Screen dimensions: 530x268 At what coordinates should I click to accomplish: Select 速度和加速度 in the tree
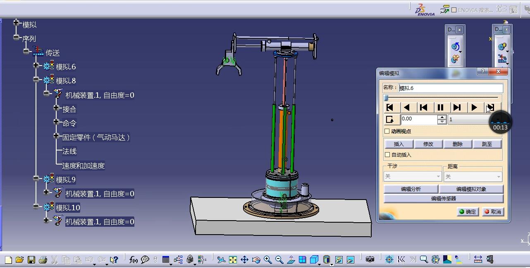tap(84, 166)
